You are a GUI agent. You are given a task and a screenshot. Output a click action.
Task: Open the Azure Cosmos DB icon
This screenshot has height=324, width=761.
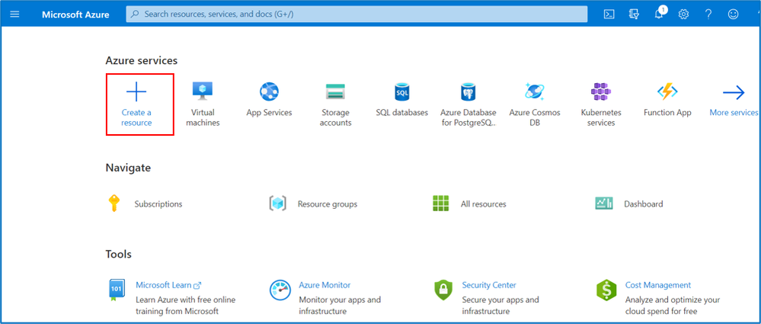(x=534, y=91)
